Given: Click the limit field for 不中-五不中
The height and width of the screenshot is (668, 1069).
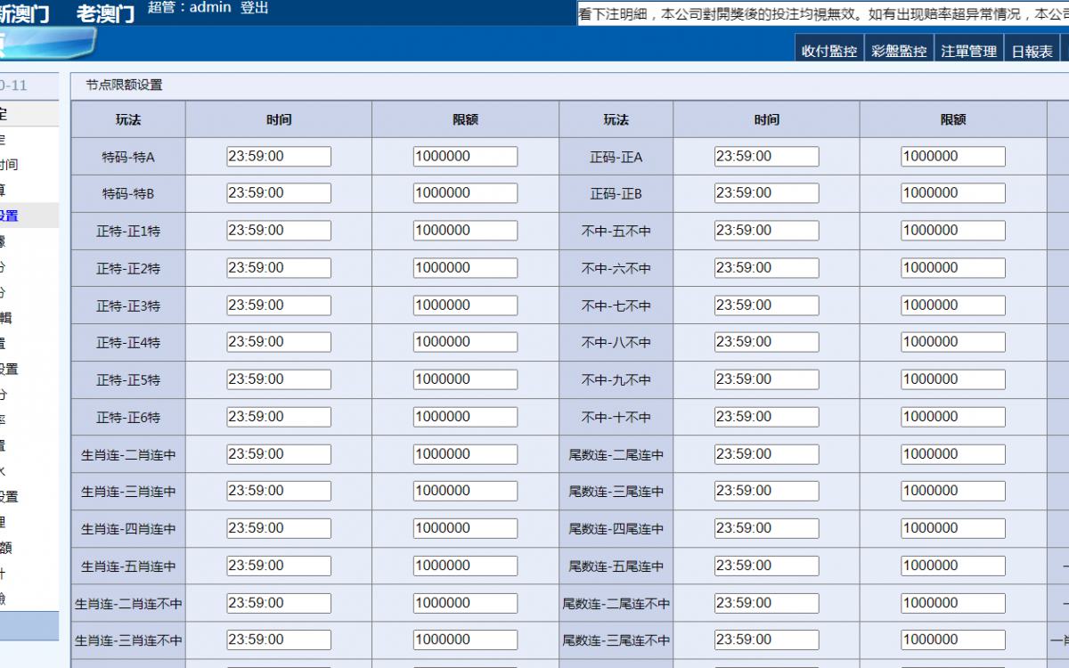Looking at the screenshot, I should tap(953, 231).
